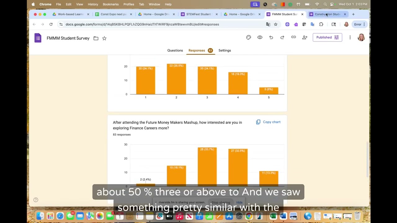Redo the last form change
The height and width of the screenshot is (223, 397).
(282, 37)
